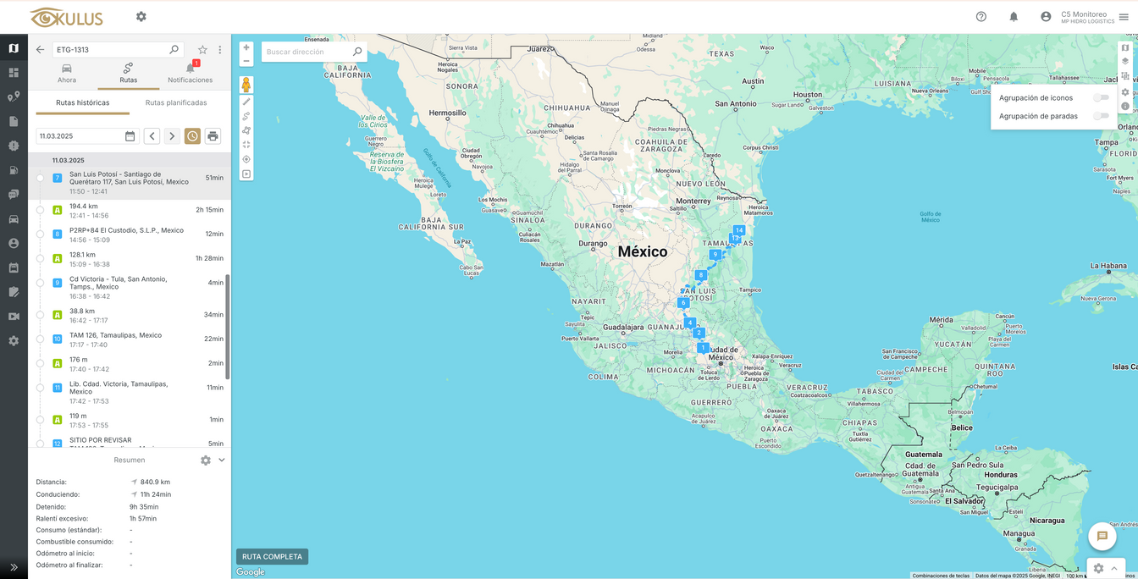Select radio for the 194.4 km trip

(x=40, y=210)
